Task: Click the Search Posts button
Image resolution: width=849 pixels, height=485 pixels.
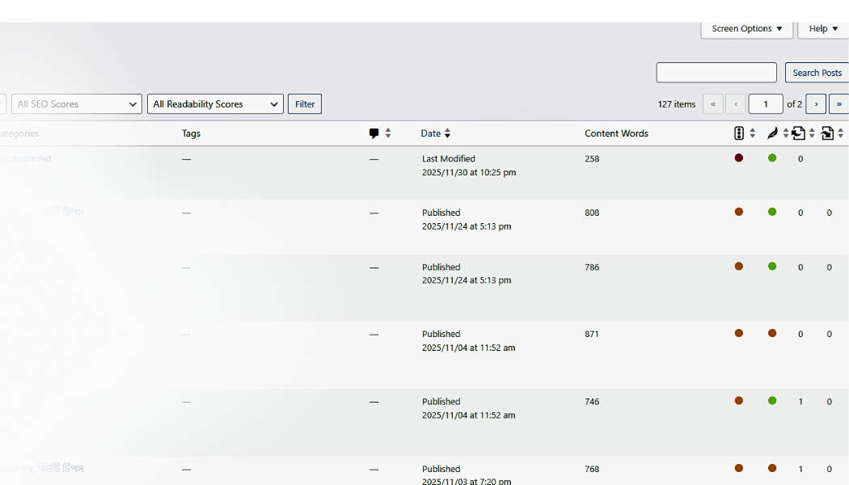Action: (817, 73)
